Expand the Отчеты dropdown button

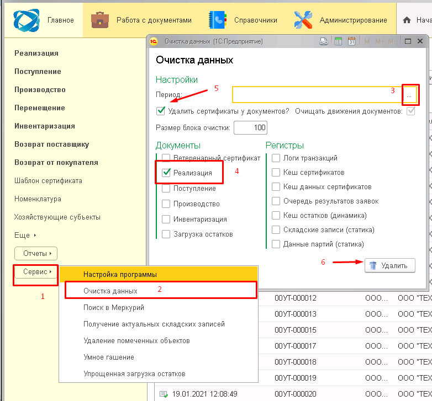tap(36, 254)
